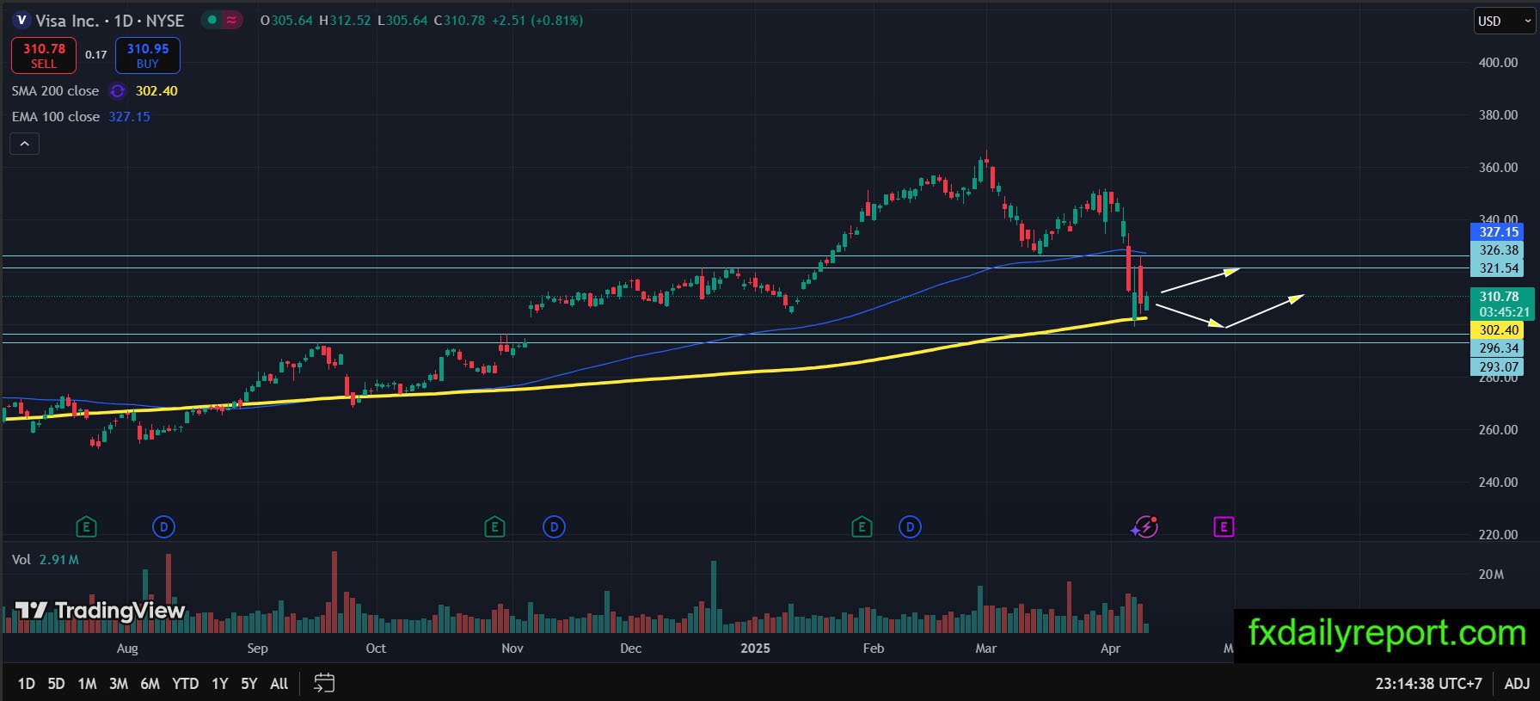Viewport: 1540px width, 701px height.
Task: Click the blue 327.15 EMA price label
Action: coord(1499,232)
